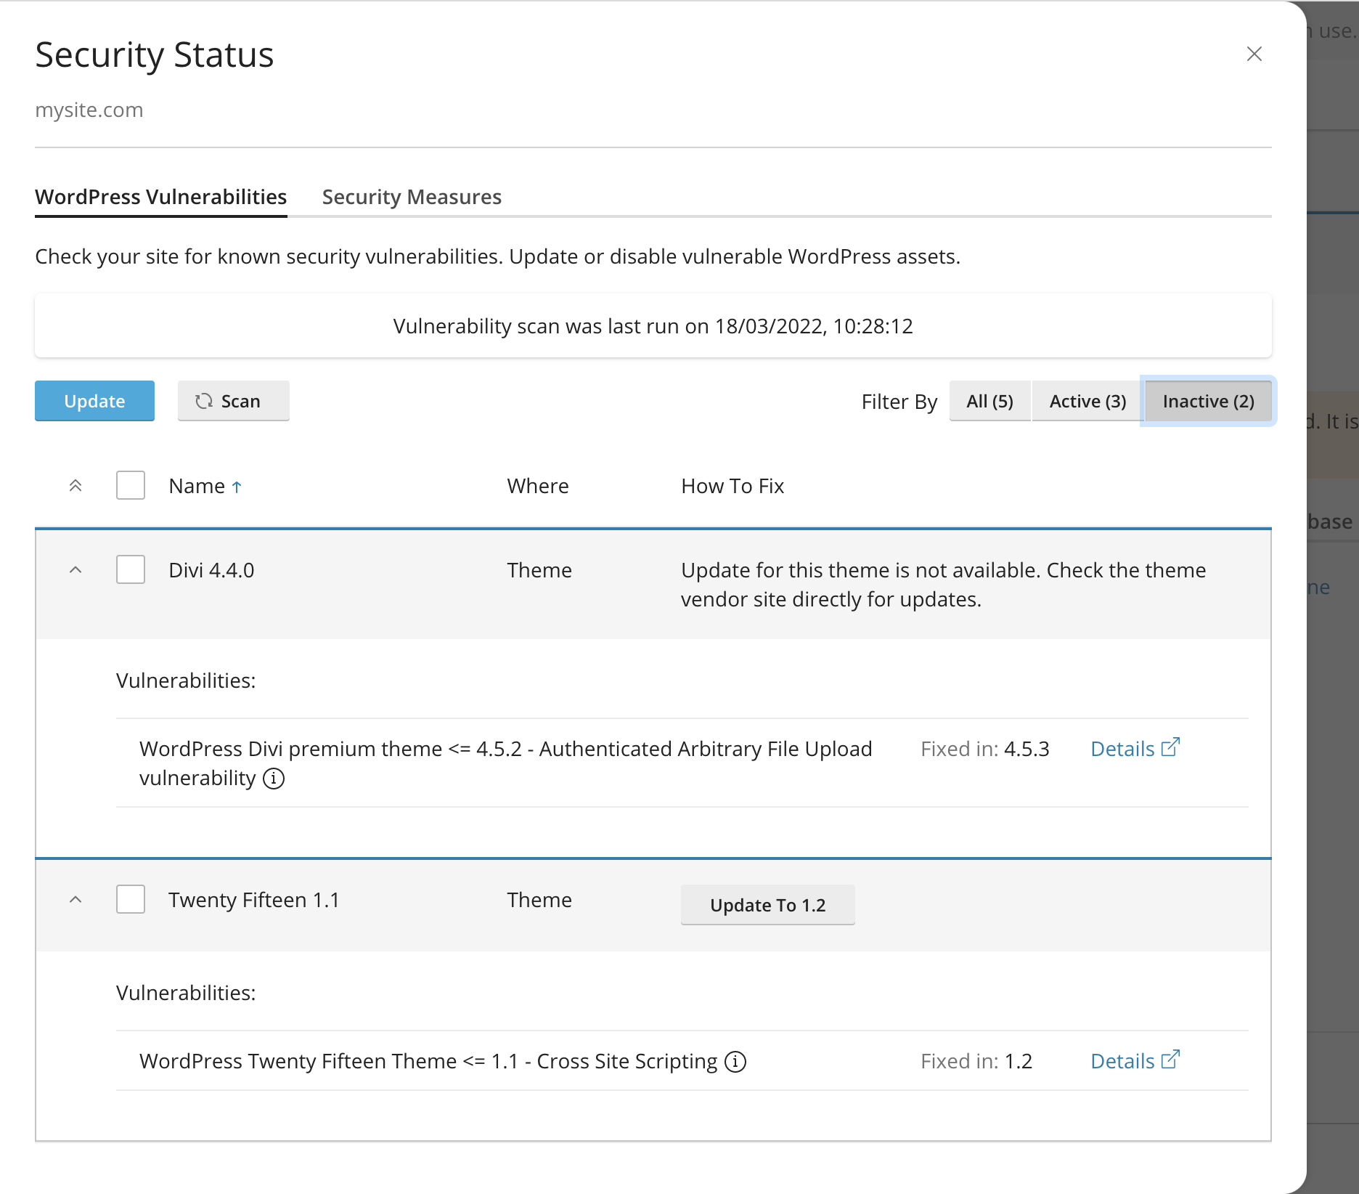
Task: Click the How To Fix column header
Action: pyautogui.click(x=732, y=486)
